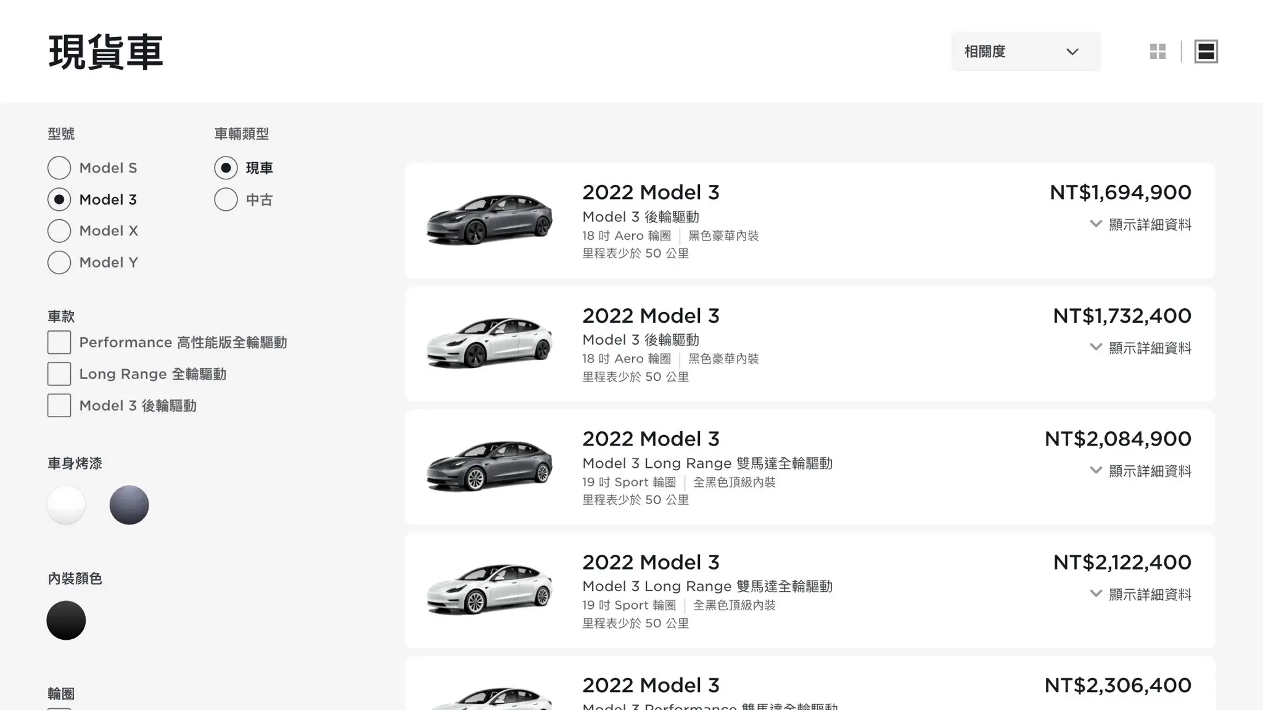The image size is (1263, 710).
Task: Click price NT$2,306,400
Action: [1118, 685]
